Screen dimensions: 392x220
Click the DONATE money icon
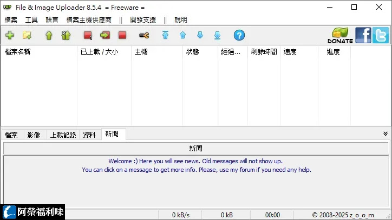(x=340, y=35)
